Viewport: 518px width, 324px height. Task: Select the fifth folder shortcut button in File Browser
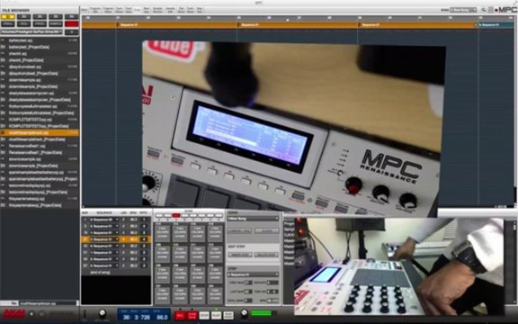(x=71, y=16)
